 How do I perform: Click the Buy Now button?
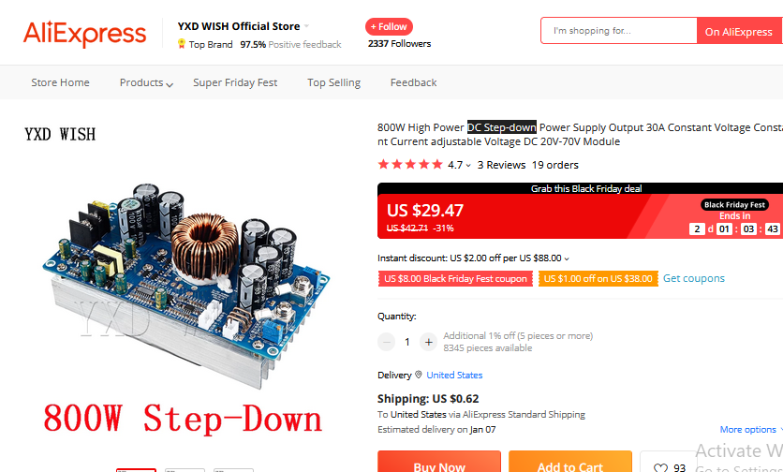[x=439, y=462]
